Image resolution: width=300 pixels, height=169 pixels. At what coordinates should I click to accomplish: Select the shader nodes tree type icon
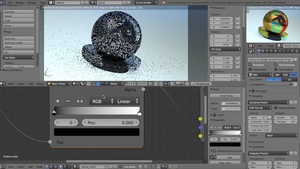coord(47,167)
